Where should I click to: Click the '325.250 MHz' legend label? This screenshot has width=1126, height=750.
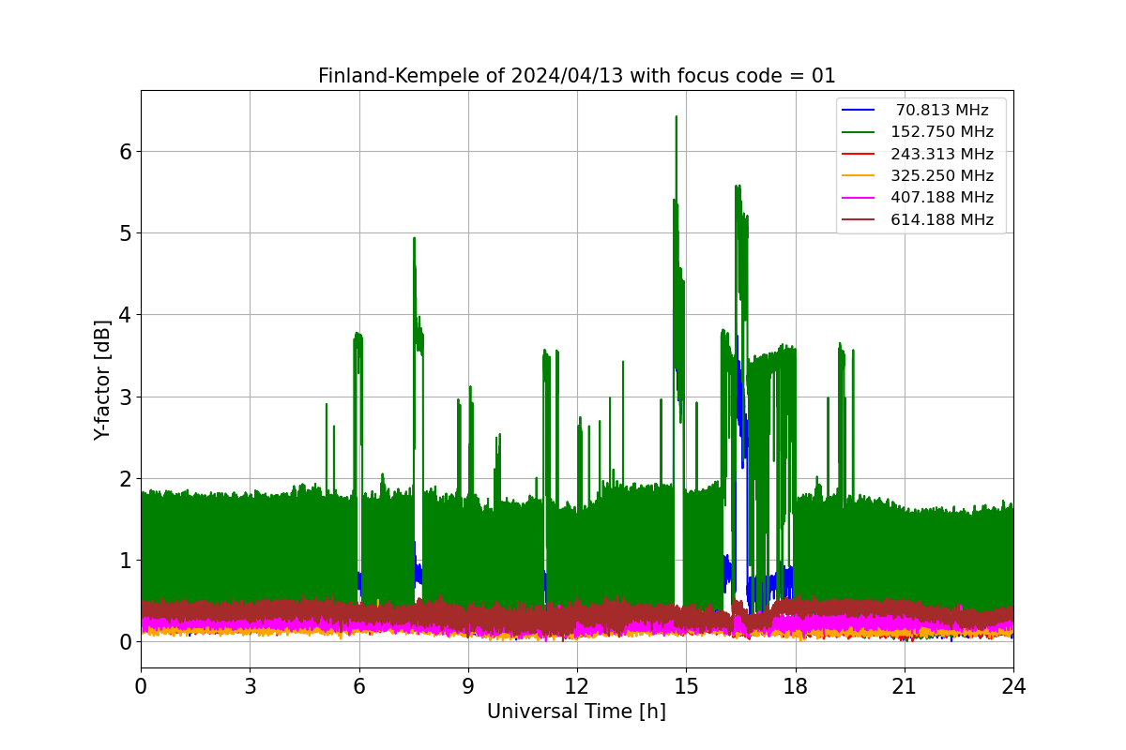tap(942, 175)
